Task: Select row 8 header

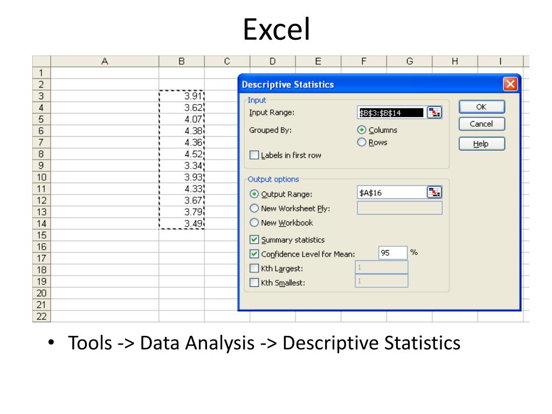Action: (x=41, y=154)
